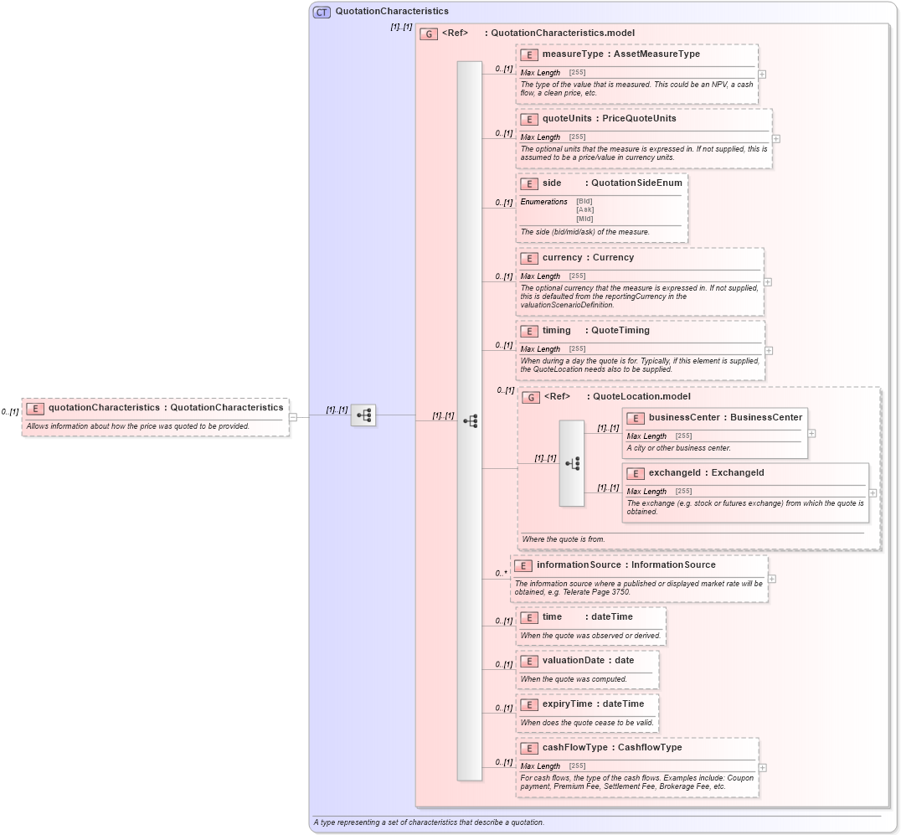This screenshot has width=901, height=835.
Task: Collapse the quotationCharacteristics root element
Action: click(x=293, y=417)
